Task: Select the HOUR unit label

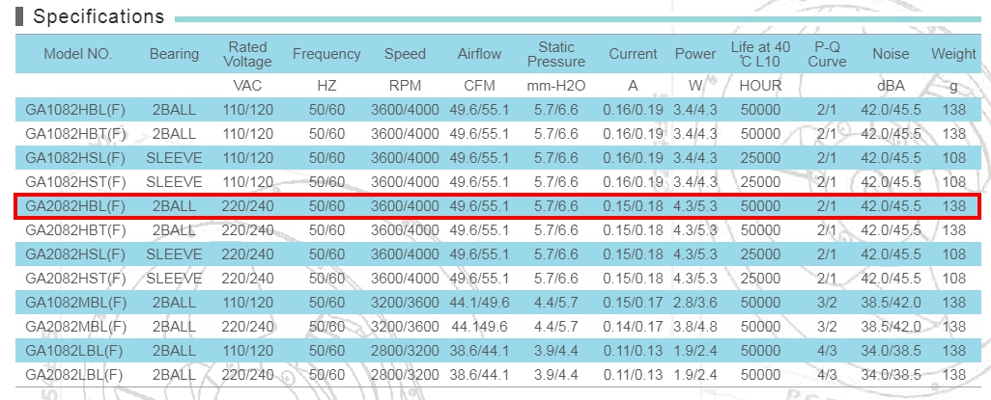Action: pos(761,85)
